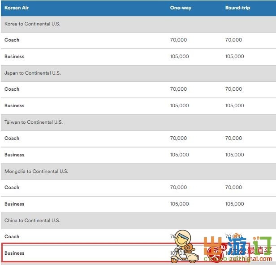Viewport: 276px width, 265px height.
Task: Select Coach label under Mongolia section
Action: [12, 187]
